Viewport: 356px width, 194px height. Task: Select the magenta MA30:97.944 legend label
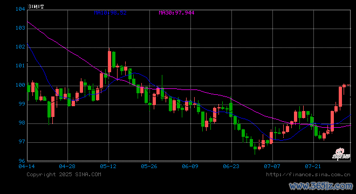point(176,13)
